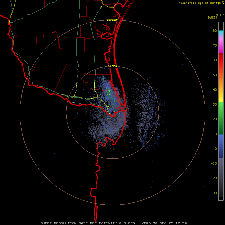225x225 pixels.
Task: Click the cyan segment of the color bar
Action: pos(221,32)
